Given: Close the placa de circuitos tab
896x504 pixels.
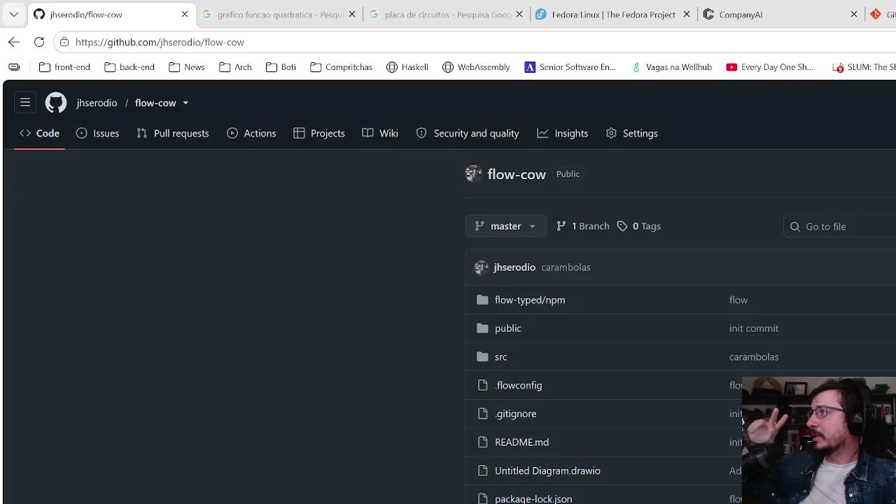Looking at the screenshot, I should pyautogui.click(x=519, y=14).
